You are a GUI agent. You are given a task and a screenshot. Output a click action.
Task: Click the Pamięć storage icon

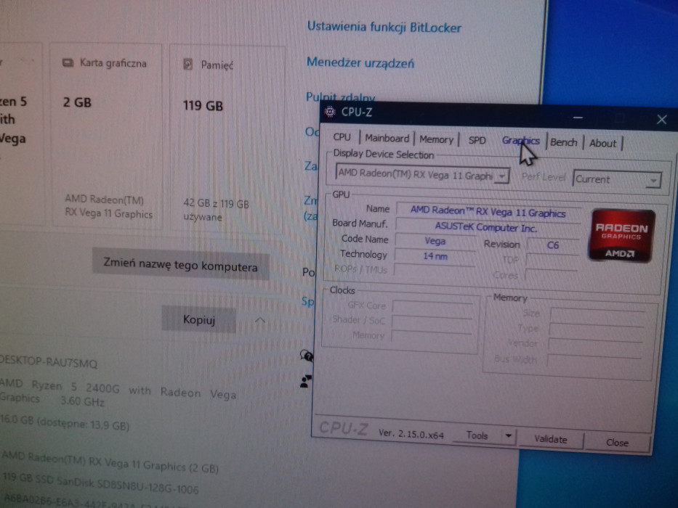point(187,65)
